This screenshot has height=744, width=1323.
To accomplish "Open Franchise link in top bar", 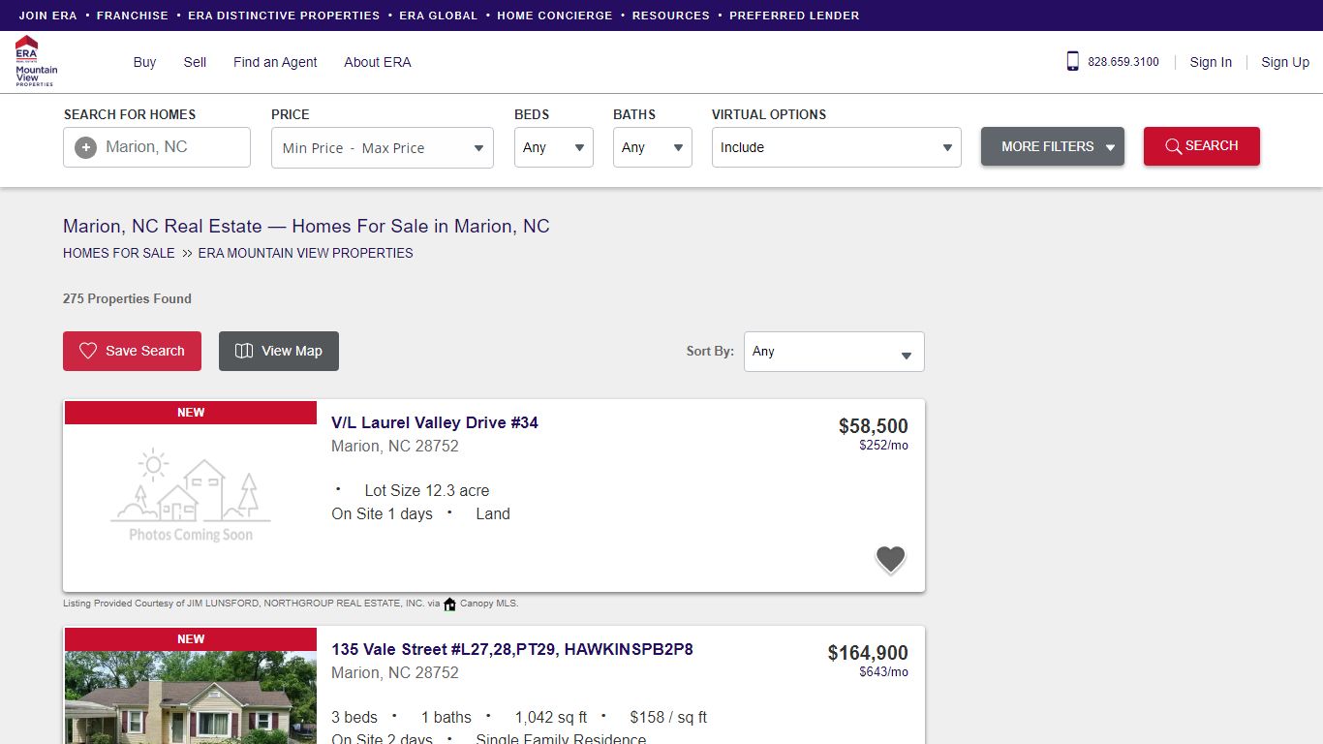I will pyautogui.click(x=133, y=15).
